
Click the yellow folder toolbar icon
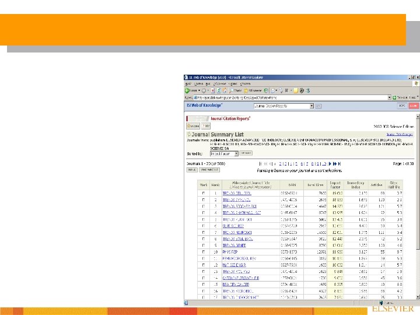click(296, 90)
